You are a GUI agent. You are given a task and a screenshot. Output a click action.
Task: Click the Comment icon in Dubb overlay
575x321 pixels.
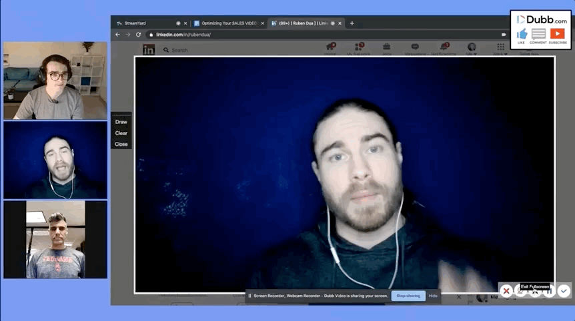538,34
